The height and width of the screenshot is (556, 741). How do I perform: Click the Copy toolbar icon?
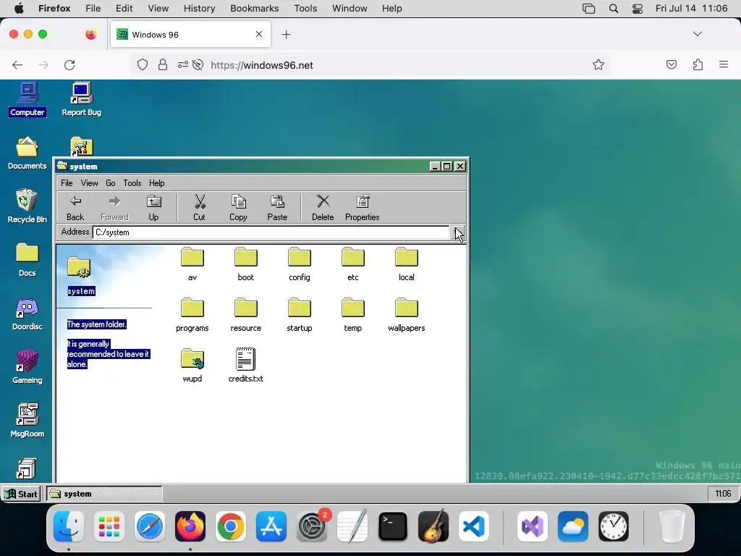(238, 202)
